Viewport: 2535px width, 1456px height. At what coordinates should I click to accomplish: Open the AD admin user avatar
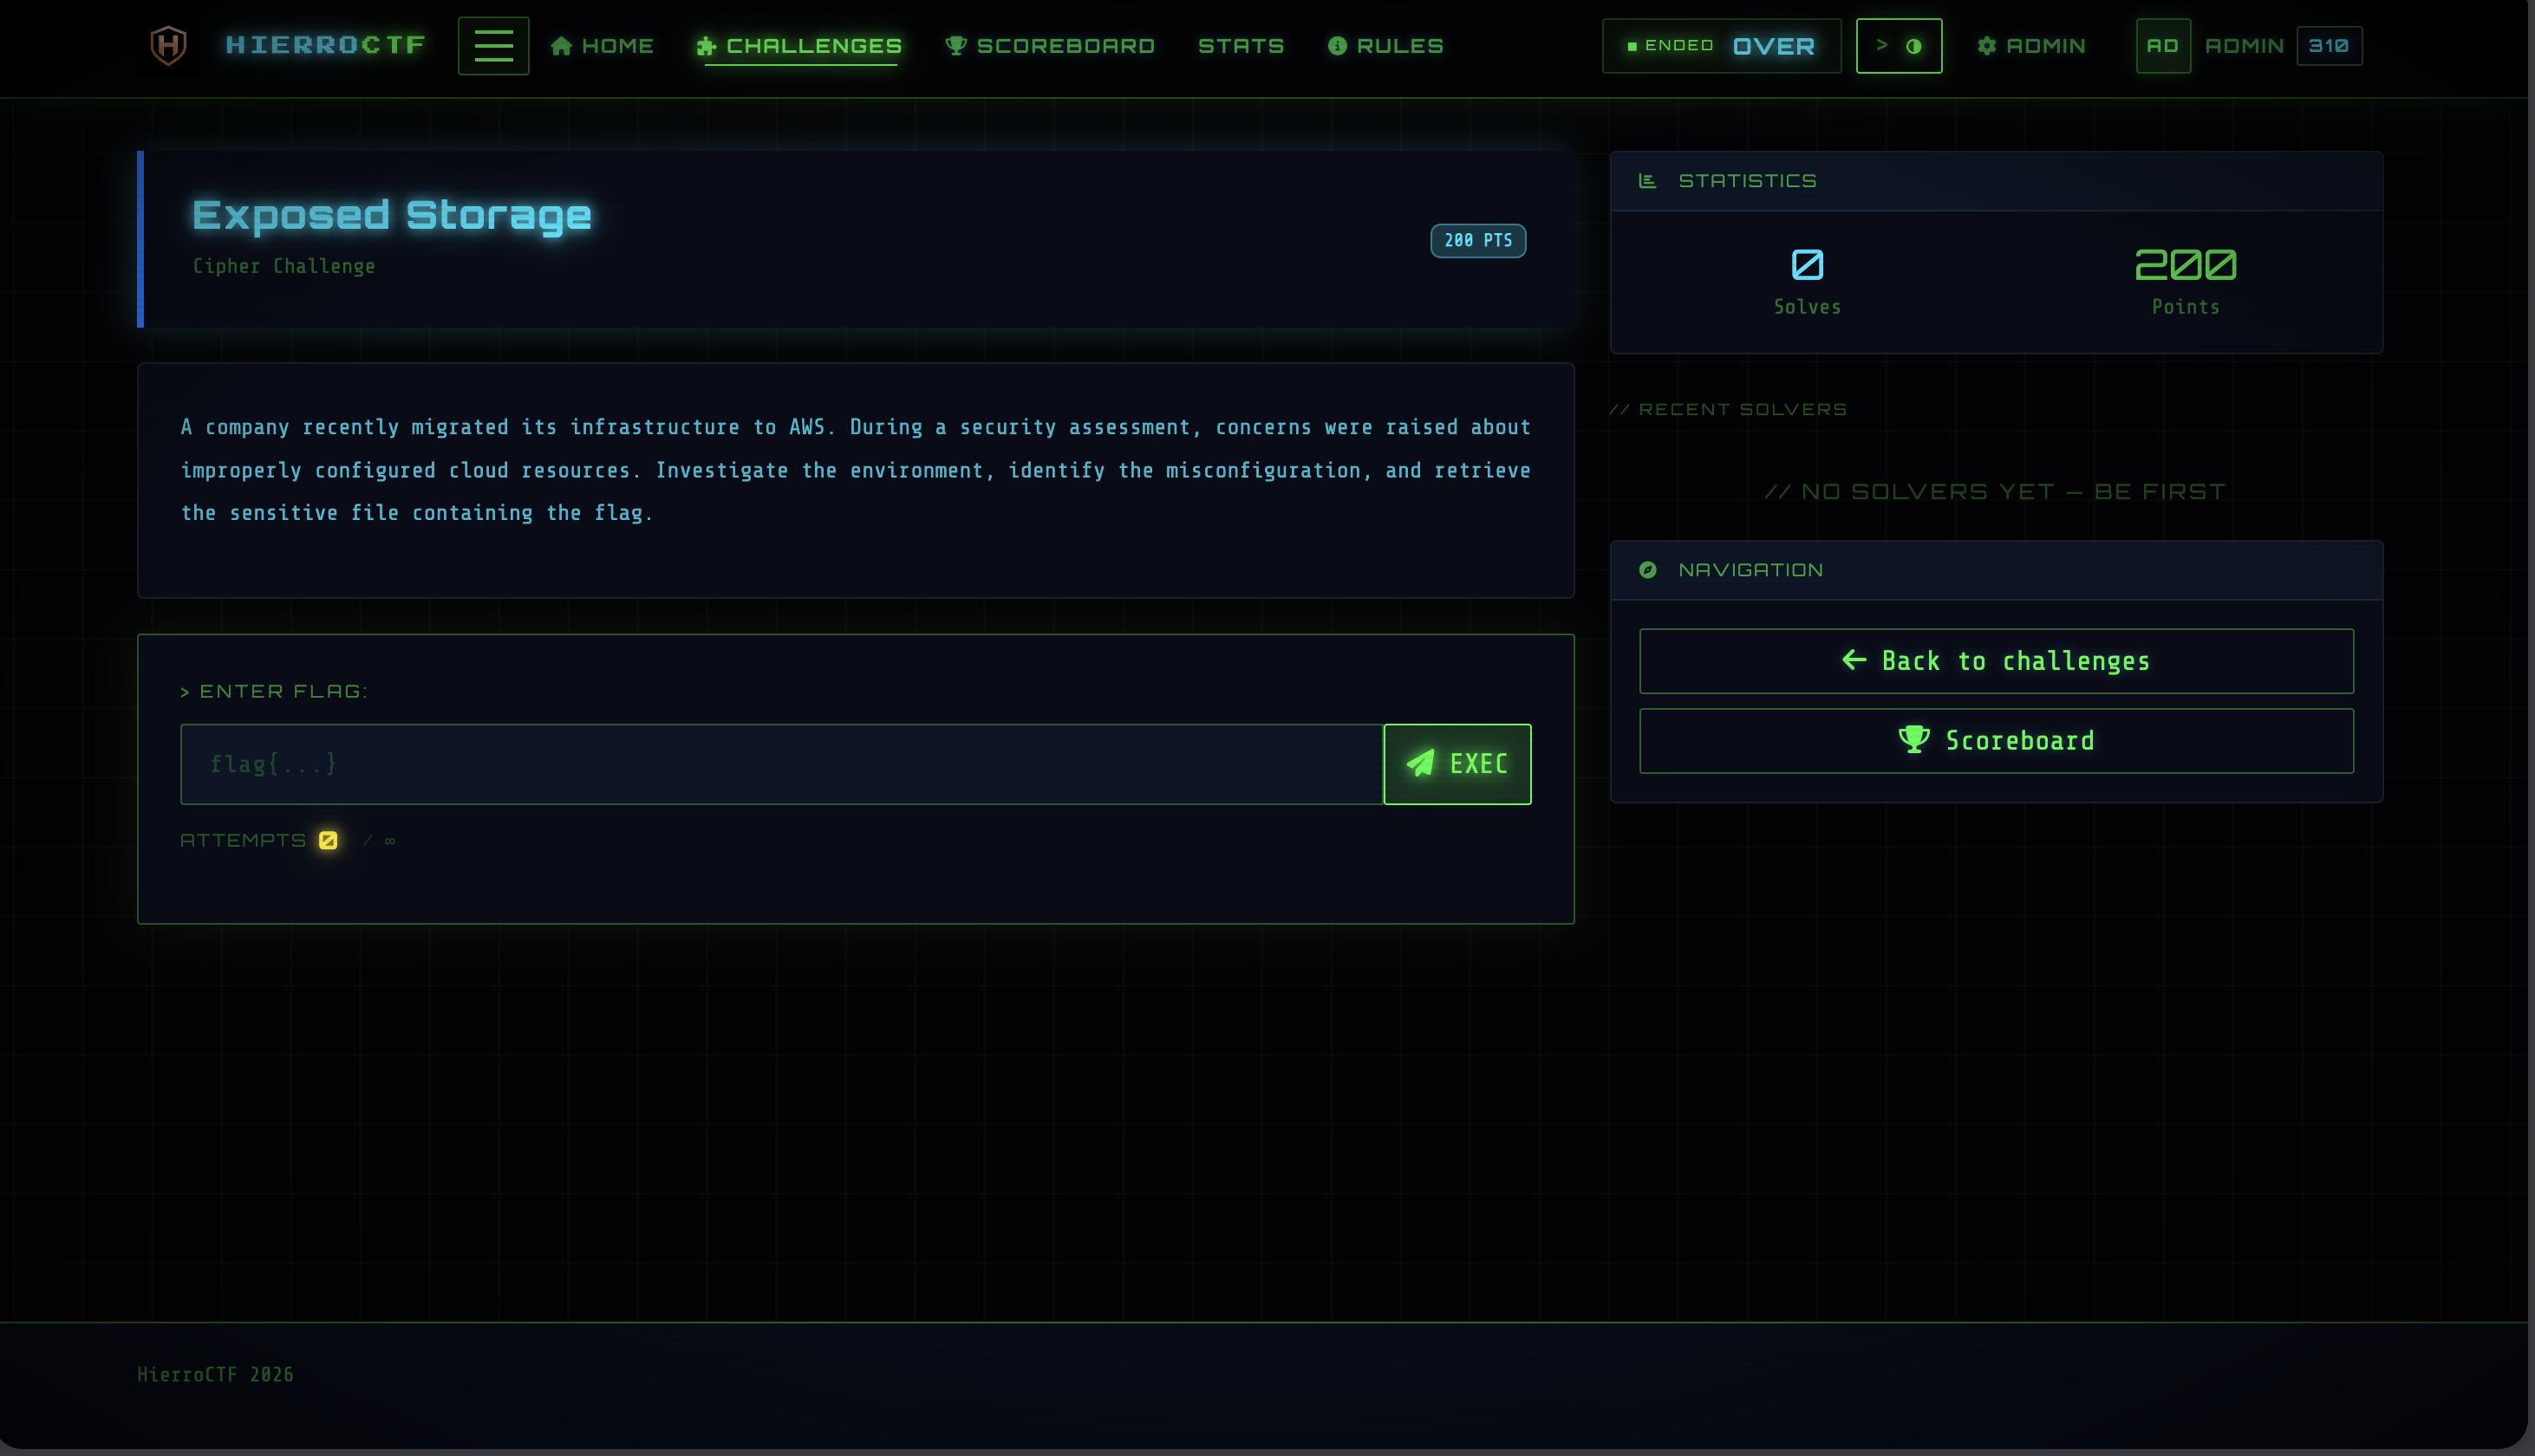coord(2163,46)
